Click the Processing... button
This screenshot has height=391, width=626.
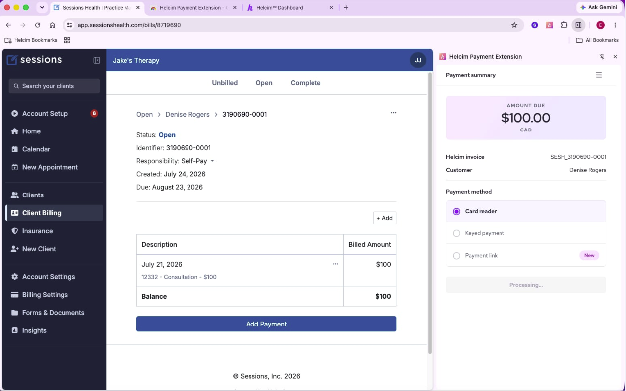pos(526,285)
